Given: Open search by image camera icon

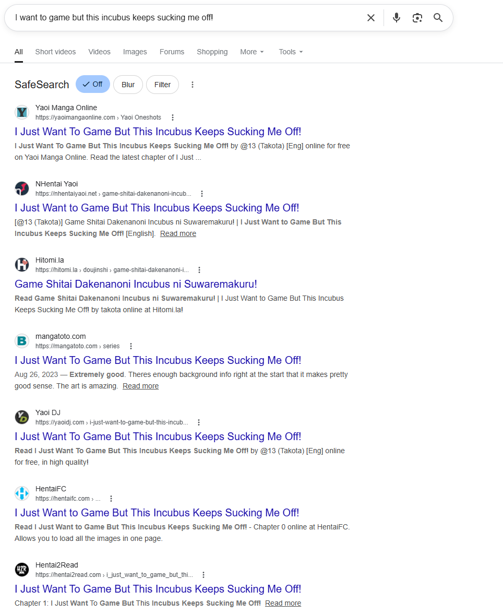Looking at the screenshot, I should 417,18.
